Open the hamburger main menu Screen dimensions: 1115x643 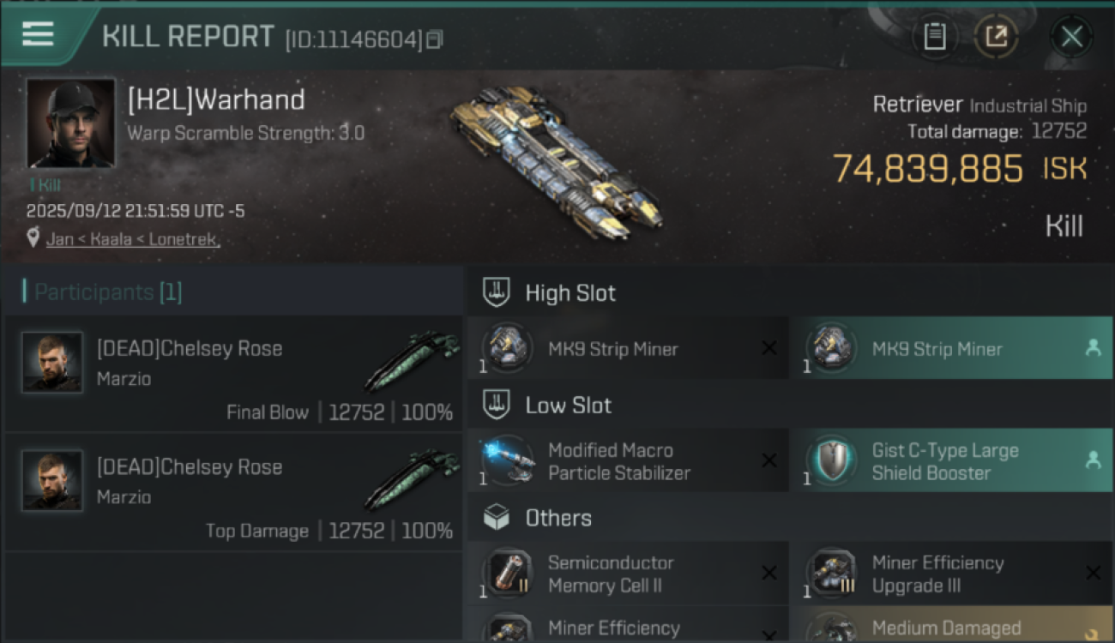coord(38,35)
